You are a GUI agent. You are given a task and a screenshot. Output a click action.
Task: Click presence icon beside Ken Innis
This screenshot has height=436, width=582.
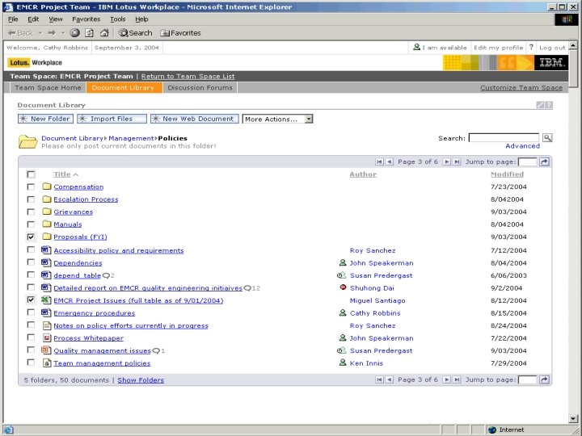(x=343, y=363)
